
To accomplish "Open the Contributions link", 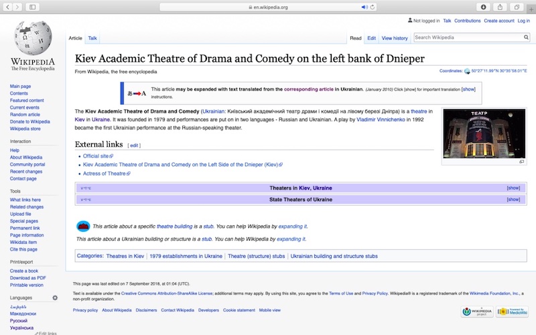I will (467, 21).
